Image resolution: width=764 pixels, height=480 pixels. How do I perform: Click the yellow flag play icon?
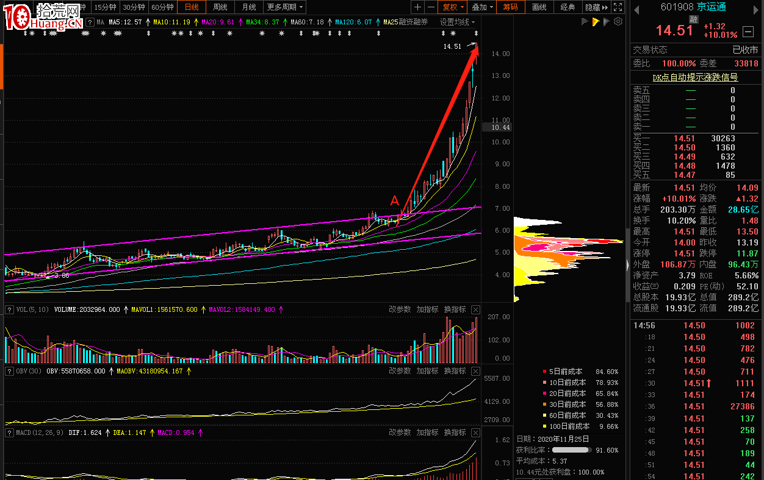(x=595, y=21)
